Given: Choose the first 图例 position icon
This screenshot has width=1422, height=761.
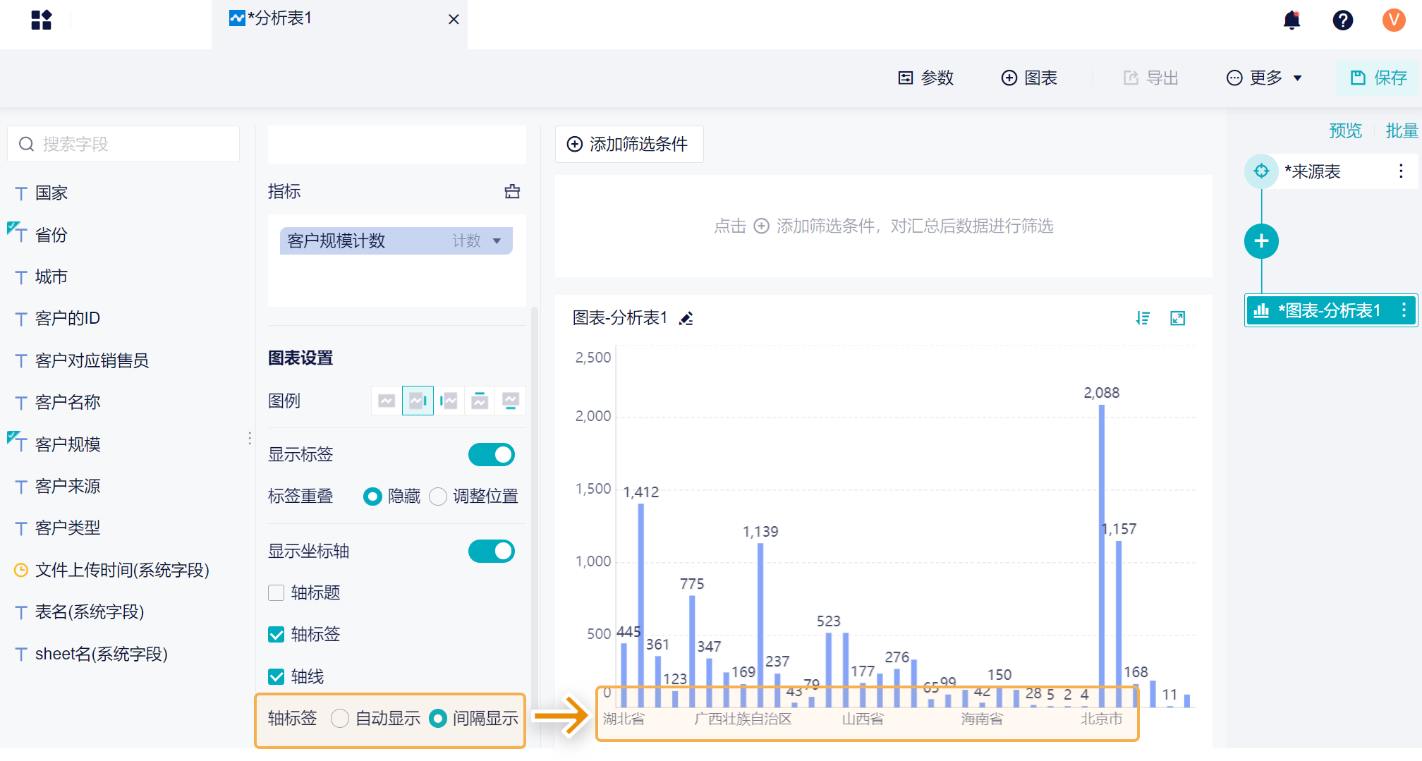Looking at the screenshot, I should 387,401.
